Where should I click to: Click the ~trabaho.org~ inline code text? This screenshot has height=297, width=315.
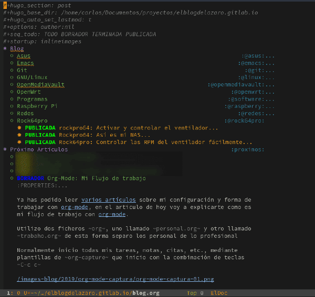tap(39, 236)
